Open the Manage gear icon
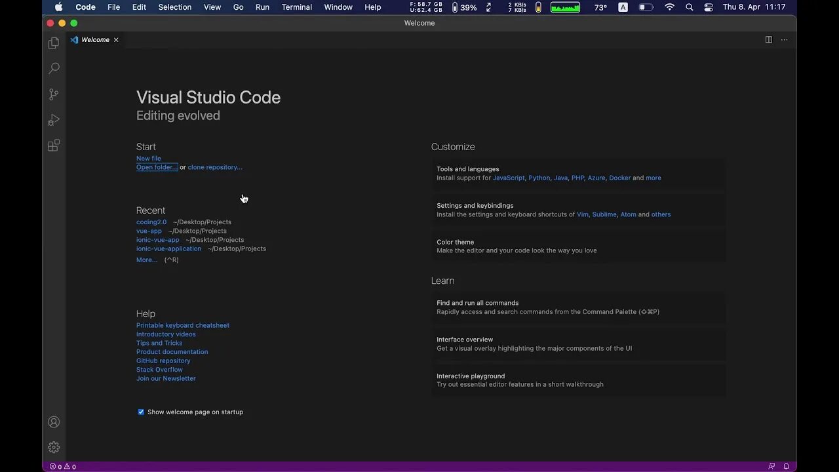The width and height of the screenshot is (839, 472). point(54,447)
